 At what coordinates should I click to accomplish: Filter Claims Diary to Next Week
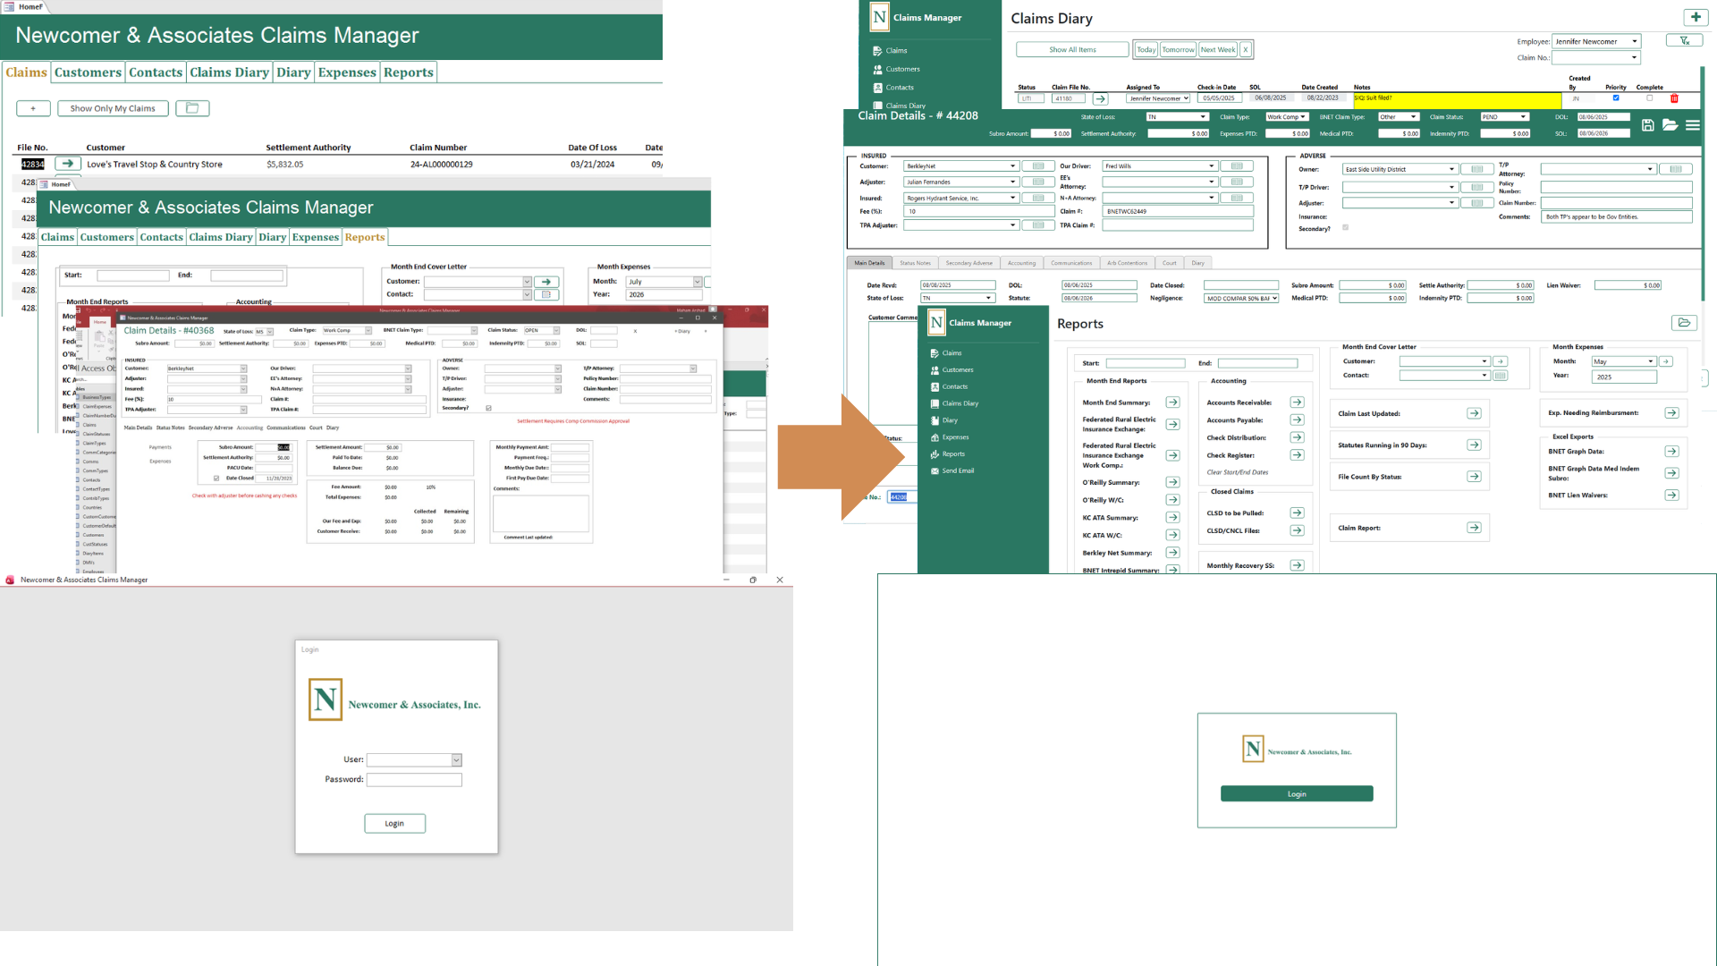click(1217, 50)
